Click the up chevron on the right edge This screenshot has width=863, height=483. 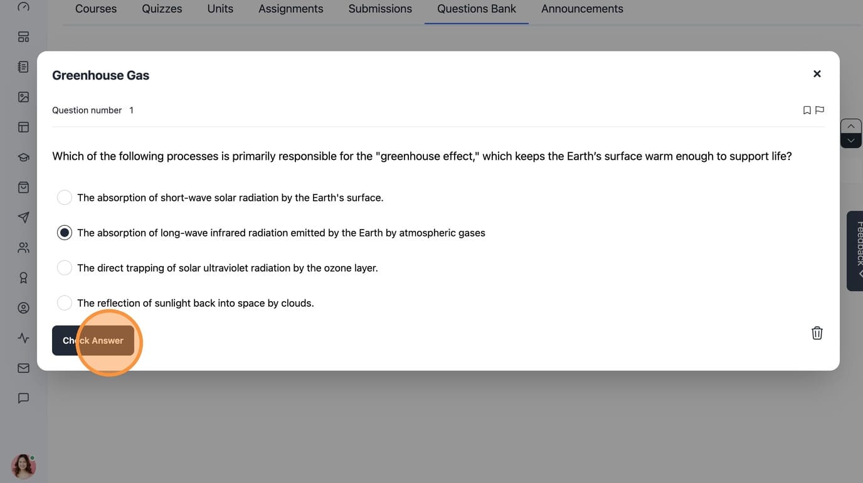pos(851,126)
